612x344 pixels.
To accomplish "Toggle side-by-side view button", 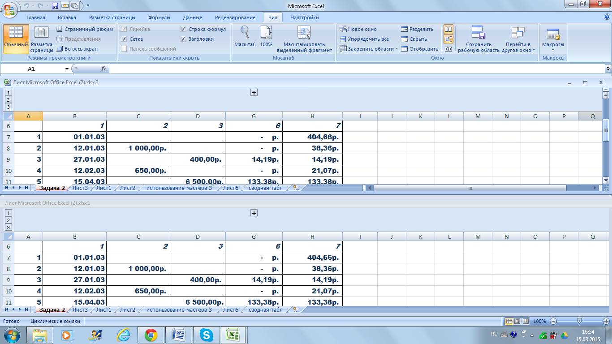I will point(448,29).
